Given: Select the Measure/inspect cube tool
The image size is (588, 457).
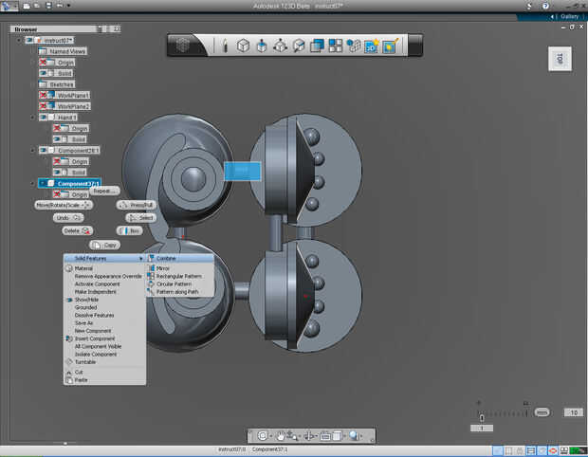Looking at the screenshot, I should click(x=299, y=46).
